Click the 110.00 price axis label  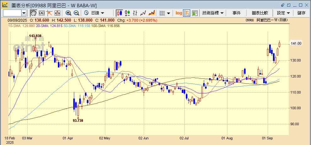(x=296, y=92)
